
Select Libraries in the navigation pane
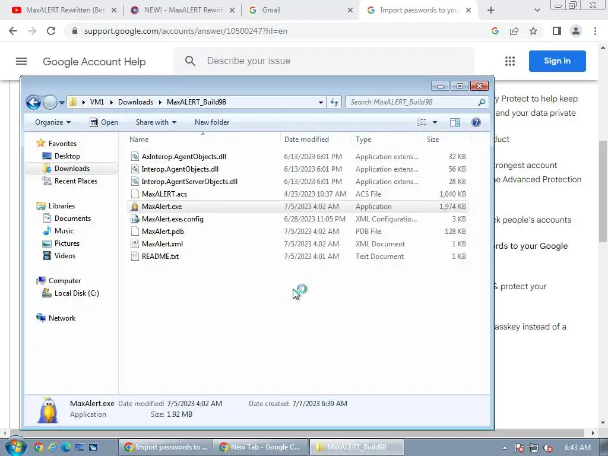click(x=55, y=206)
